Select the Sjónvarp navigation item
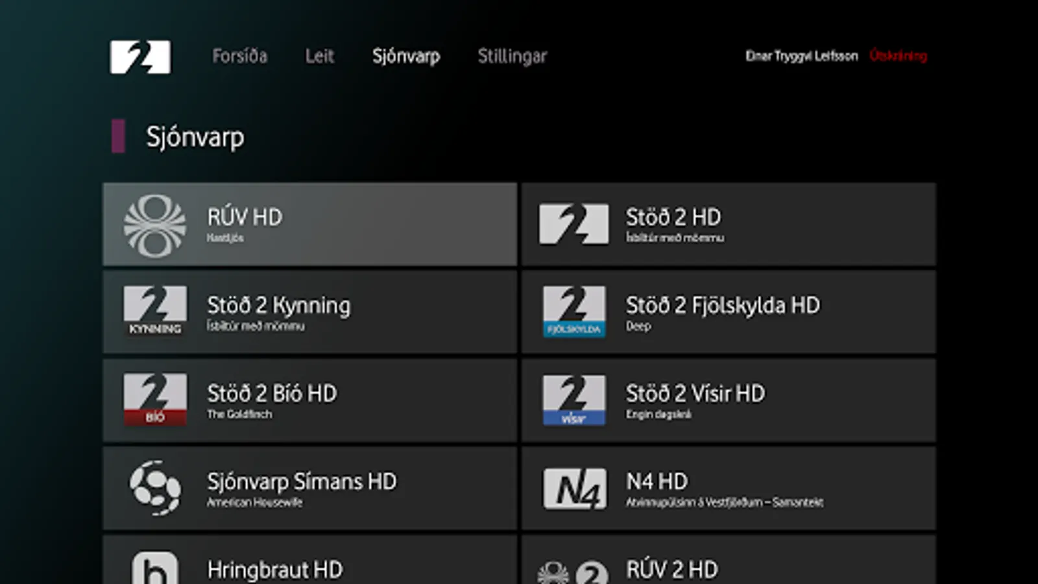1038x584 pixels. click(406, 56)
